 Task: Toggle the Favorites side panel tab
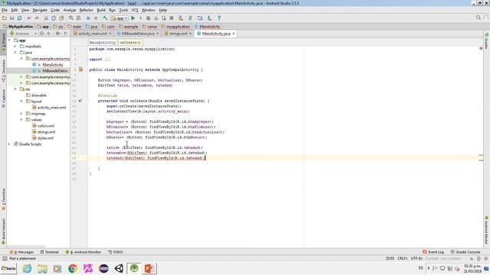(3, 199)
